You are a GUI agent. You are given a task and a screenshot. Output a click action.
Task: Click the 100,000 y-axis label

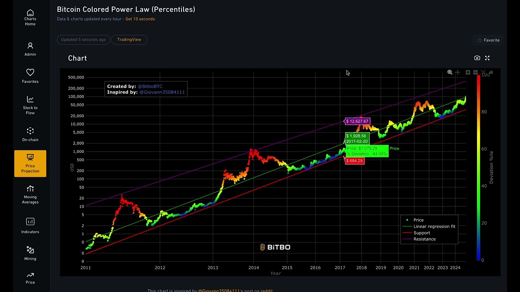click(77, 97)
